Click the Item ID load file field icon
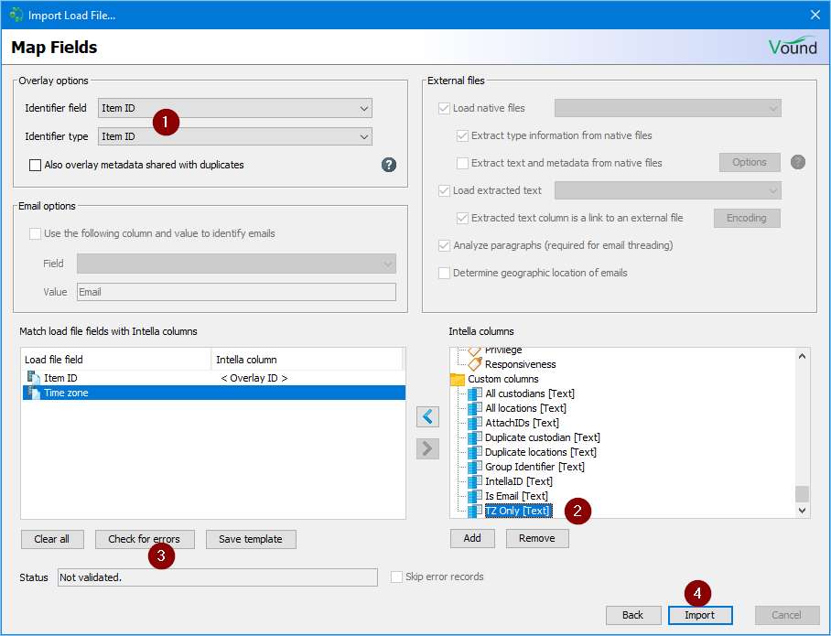Viewport: 831px width, 636px height. click(33, 378)
